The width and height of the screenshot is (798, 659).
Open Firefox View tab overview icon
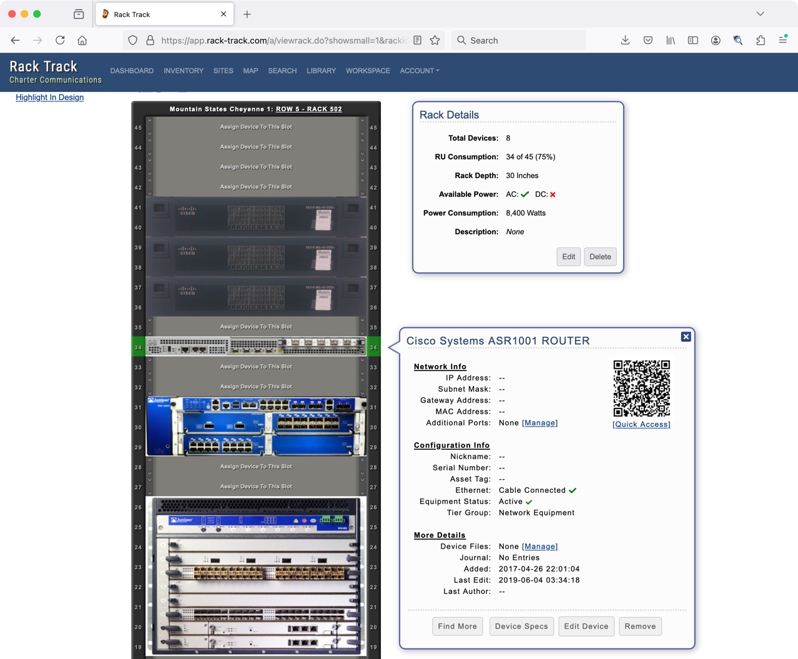point(79,14)
